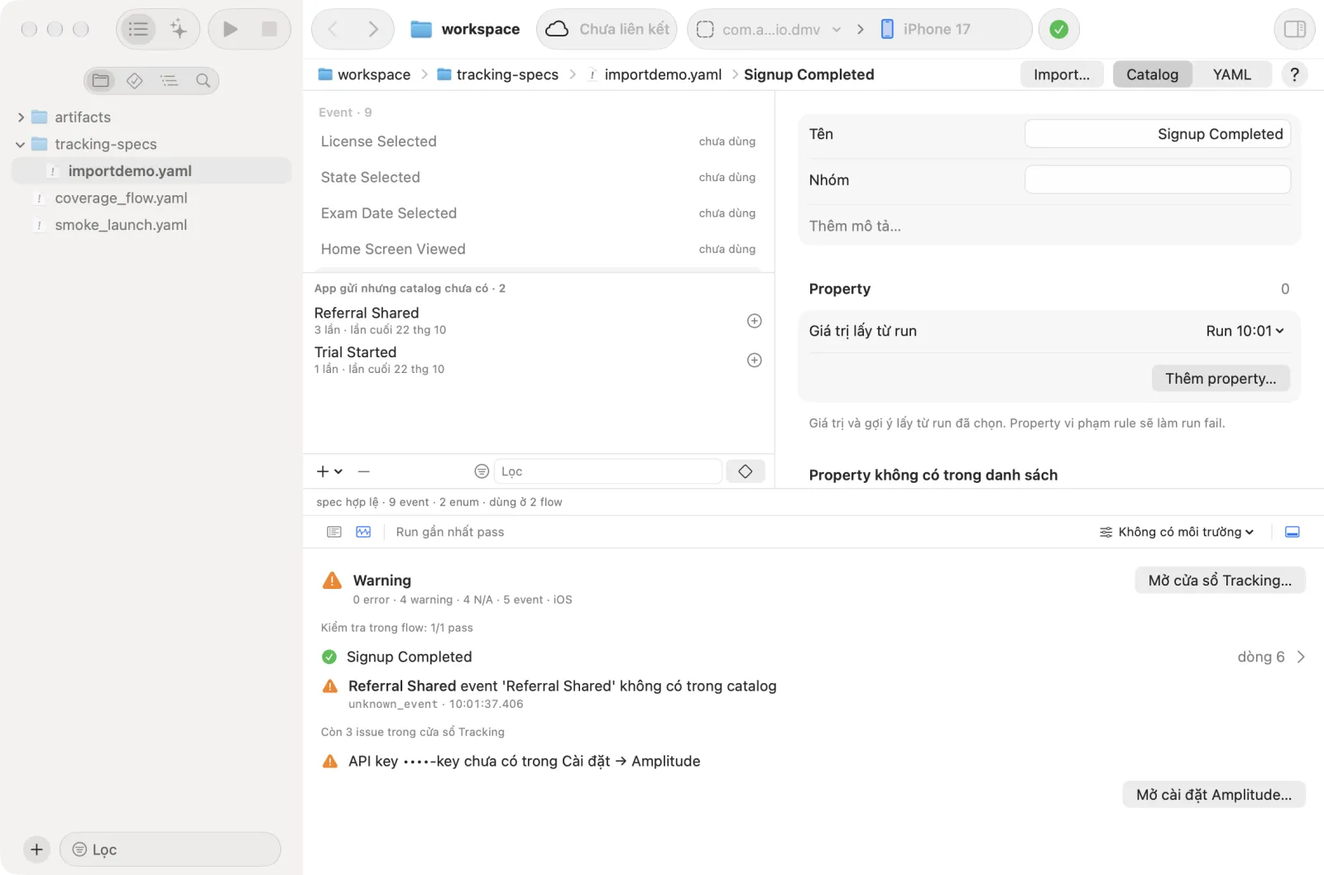The height and width of the screenshot is (875, 1324).
Task: Click the Thêm property... button
Action: (x=1221, y=379)
